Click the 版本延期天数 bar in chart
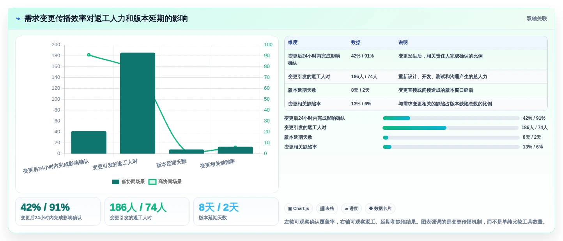This screenshot has height=241, width=563. [186, 152]
